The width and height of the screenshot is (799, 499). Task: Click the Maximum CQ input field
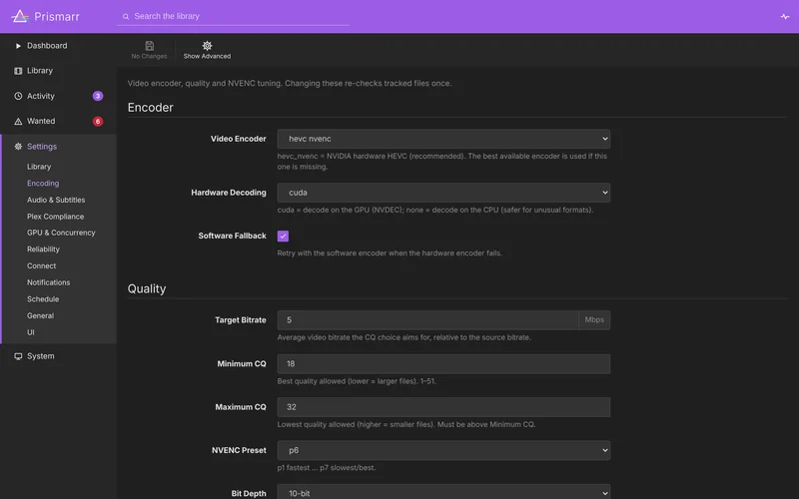(x=443, y=407)
